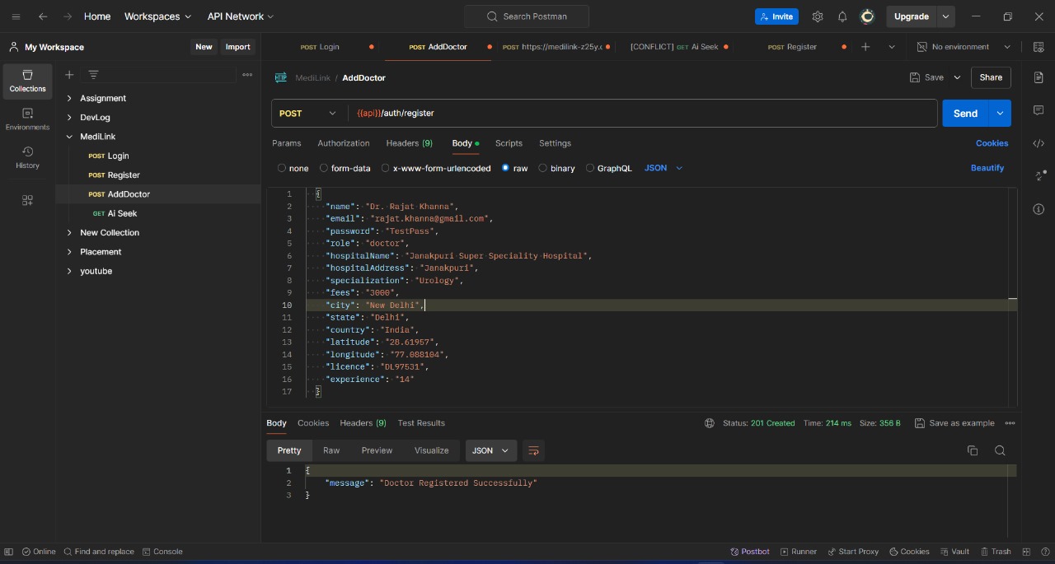Copy the response body with the copy icon
Screen dimensions: 1055x564
click(x=973, y=450)
